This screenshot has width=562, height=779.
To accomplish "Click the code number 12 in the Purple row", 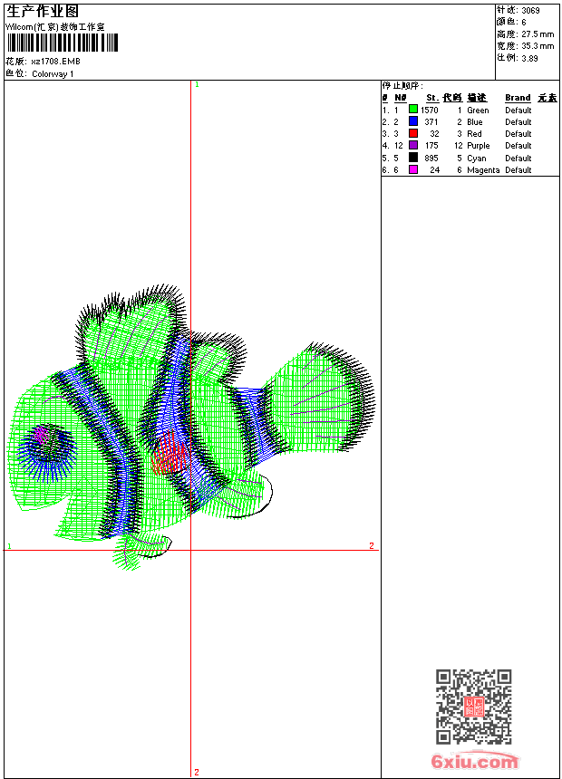I will coord(459,146).
